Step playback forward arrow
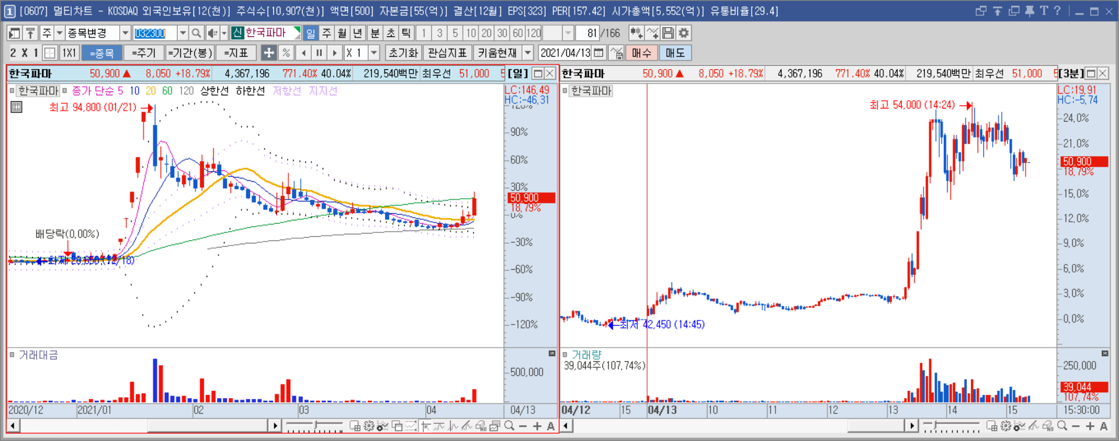Screen dimensions: 1119x441 point(335,53)
